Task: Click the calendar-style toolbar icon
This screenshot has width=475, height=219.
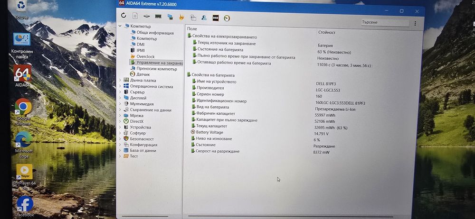Action: [193, 18]
